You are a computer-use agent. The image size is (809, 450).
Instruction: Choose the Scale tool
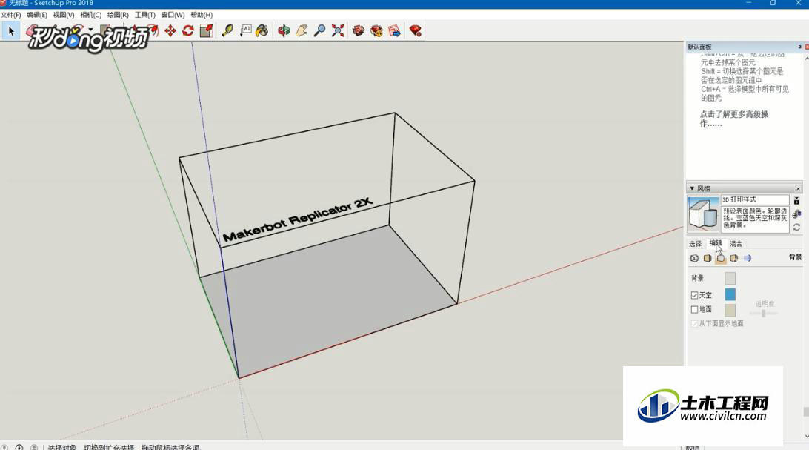(x=207, y=31)
